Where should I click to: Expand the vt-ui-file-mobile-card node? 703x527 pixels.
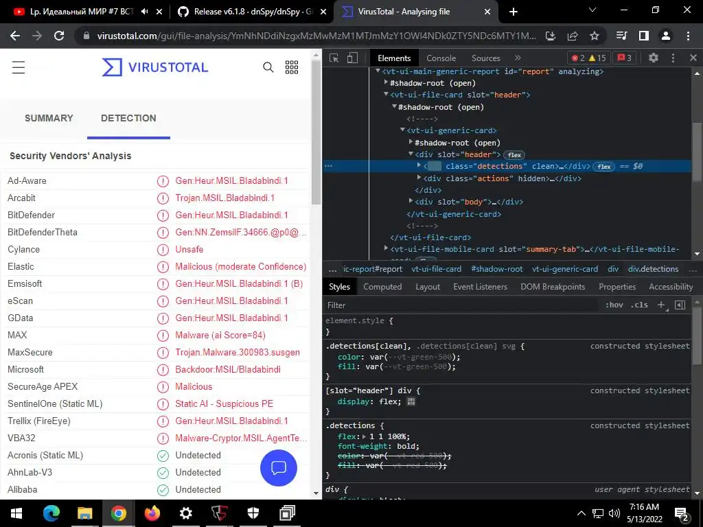pos(386,248)
